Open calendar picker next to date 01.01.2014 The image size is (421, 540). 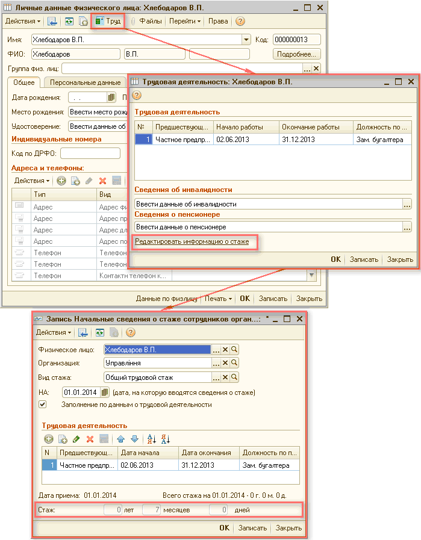coord(105,393)
